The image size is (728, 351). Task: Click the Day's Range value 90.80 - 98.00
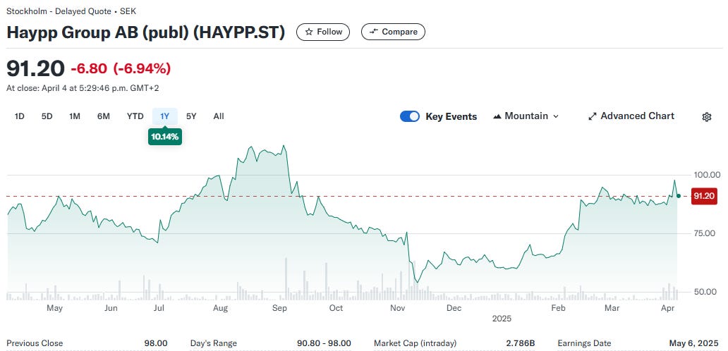tap(324, 343)
